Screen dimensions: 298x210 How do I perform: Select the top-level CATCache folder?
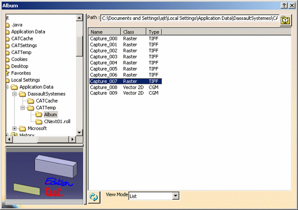(22, 38)
